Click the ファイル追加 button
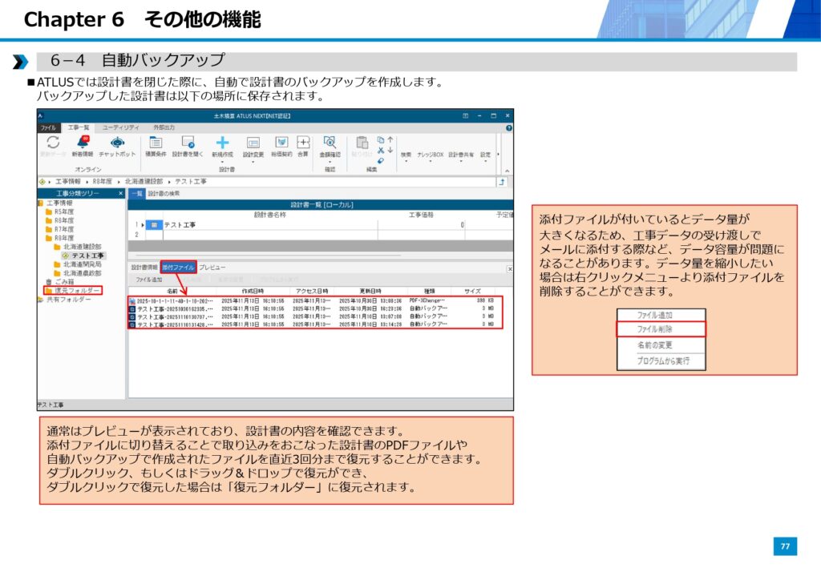Image resolution: width=821 pixels, height=580 pixels. 149,280
